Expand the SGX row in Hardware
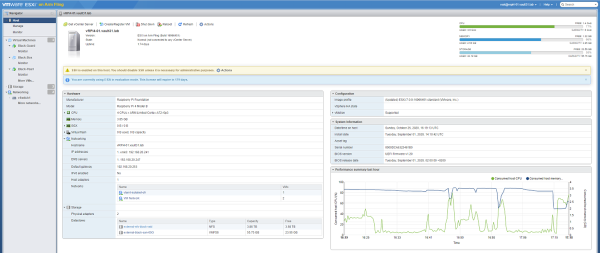 point(64,125)
